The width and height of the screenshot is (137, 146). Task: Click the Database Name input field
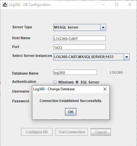(x=75, y=72)
